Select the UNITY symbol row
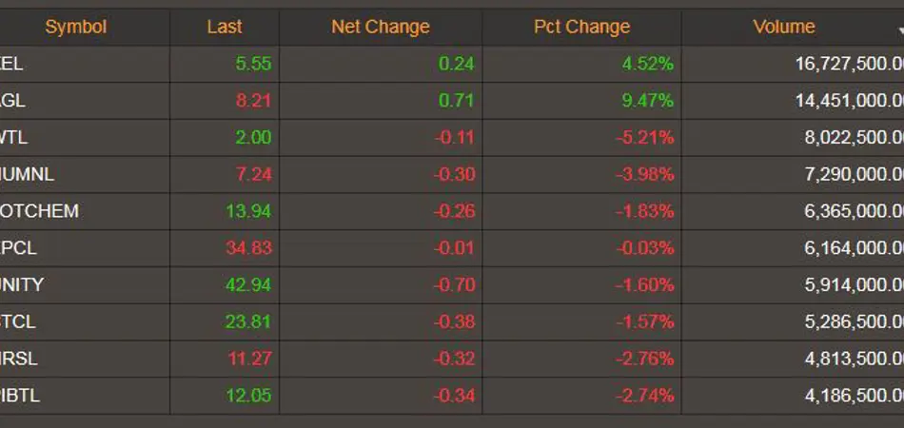The image size is (904, 428). (x=23, y=284)
